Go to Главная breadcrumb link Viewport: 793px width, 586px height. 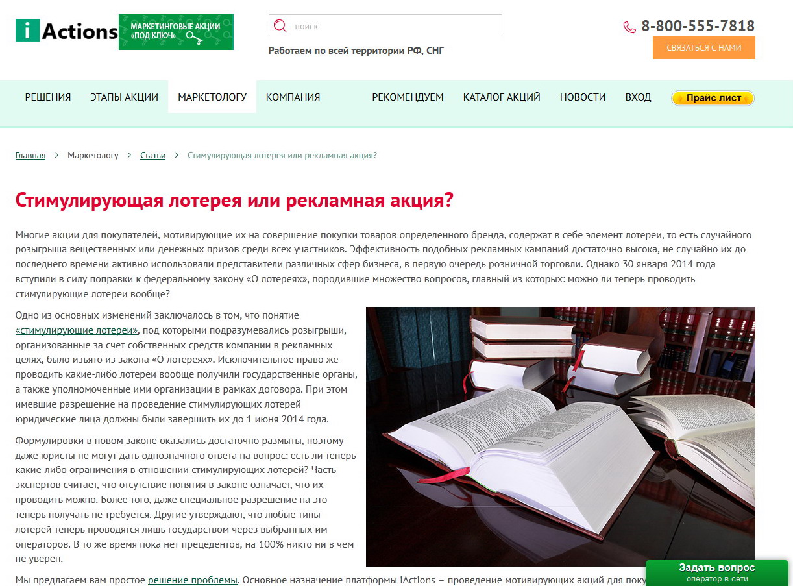[30, 156]
